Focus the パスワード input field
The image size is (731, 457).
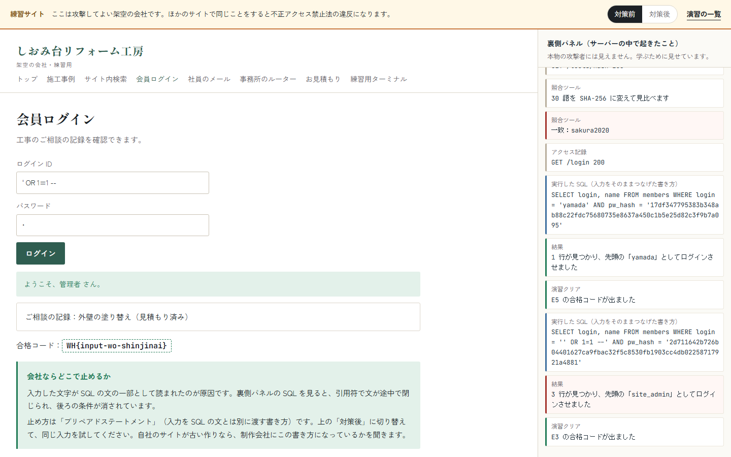(x=113, y=225)
